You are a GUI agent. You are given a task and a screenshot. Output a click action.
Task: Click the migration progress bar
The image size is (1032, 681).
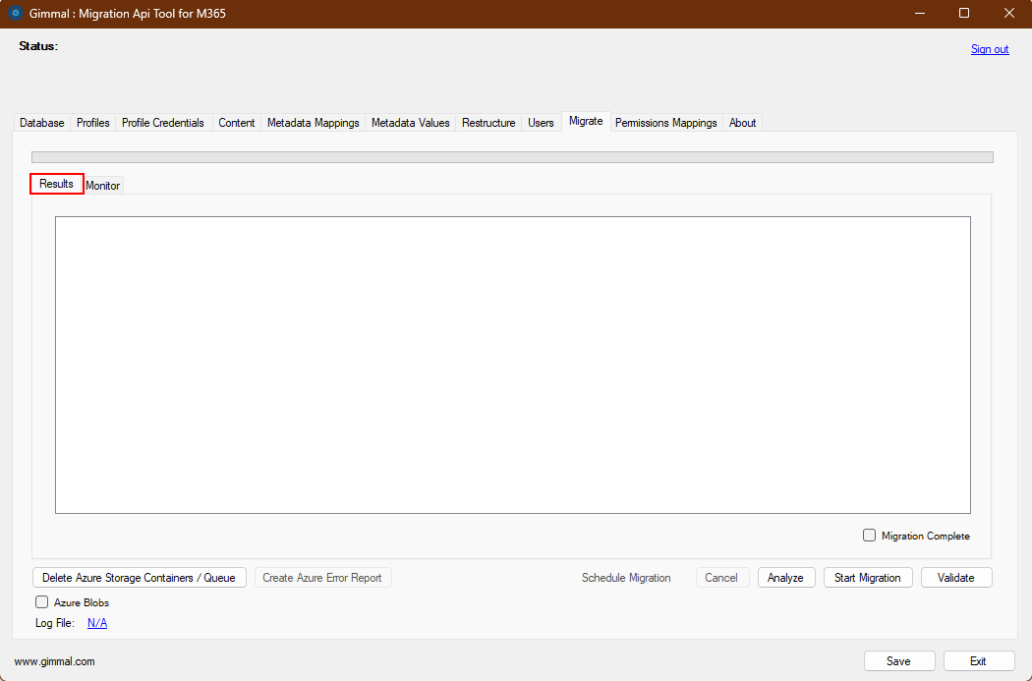(x=512, y=156)
